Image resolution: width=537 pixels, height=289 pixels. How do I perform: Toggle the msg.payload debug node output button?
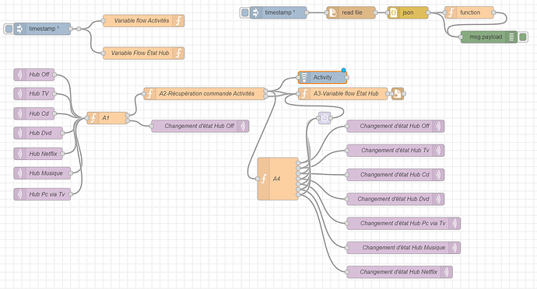point(523,37)
